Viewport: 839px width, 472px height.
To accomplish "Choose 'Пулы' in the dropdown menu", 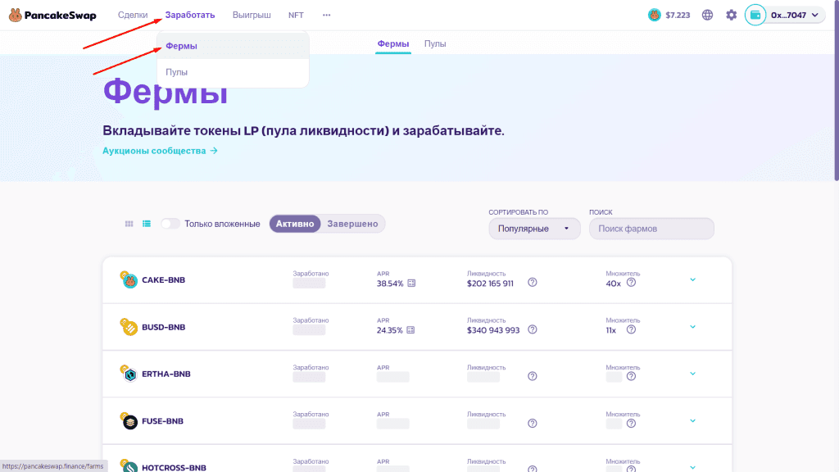I will click(x=233, y=72).
